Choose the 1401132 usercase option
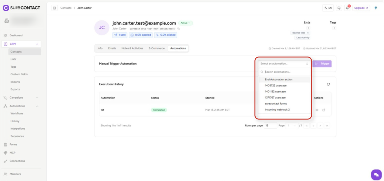The image size is (384, 181). point(284,92)
